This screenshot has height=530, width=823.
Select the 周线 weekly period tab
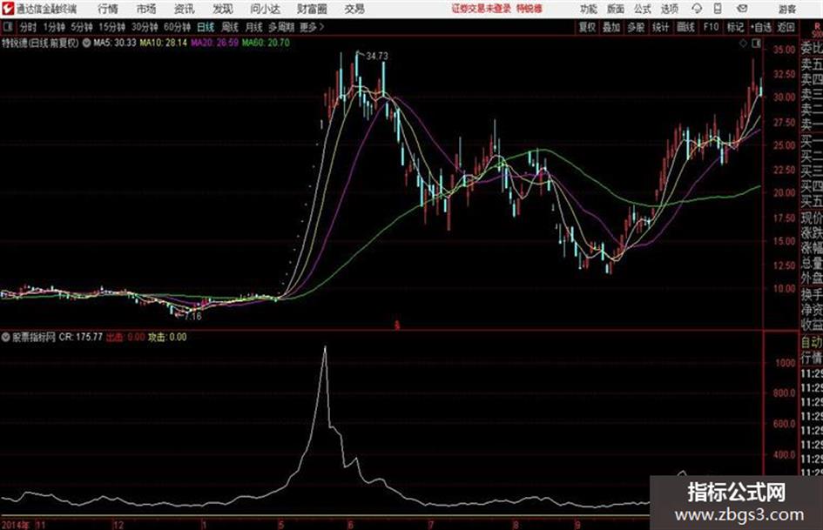(x=230, y=27)
